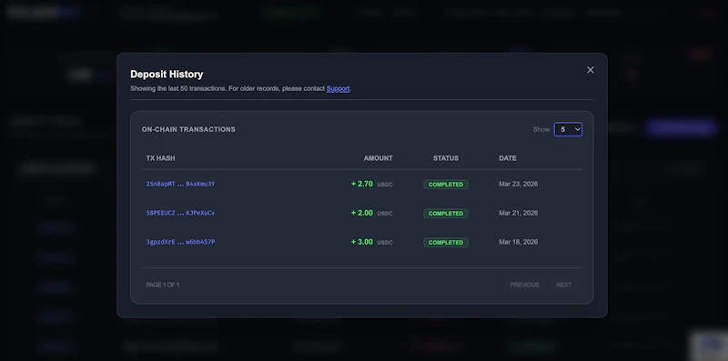
Task: Select the + 2.00 USDC amount
Action: click(x=371, y=213)
